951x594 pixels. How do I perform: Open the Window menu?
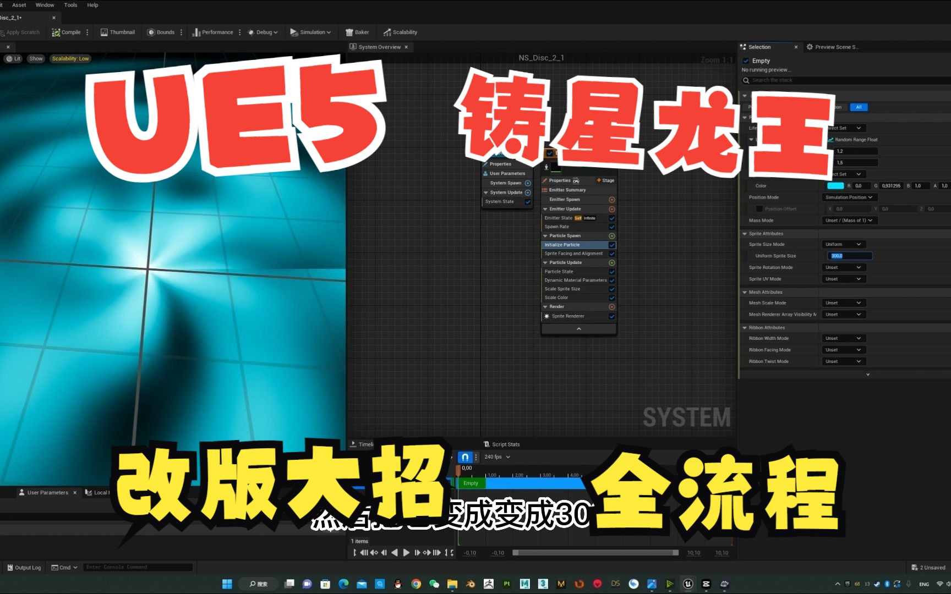(x=45, y=5)
